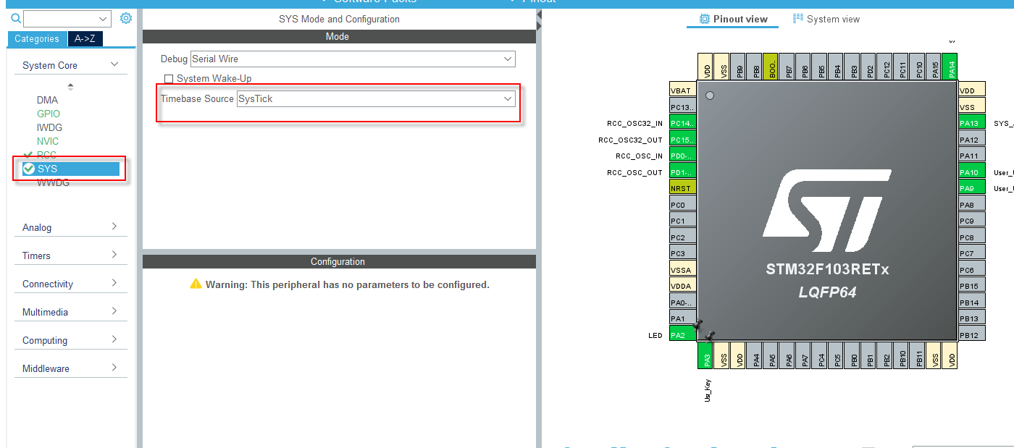Select pin PA10 on the chip
This screenshot has width=1014, height=448.
971,172
